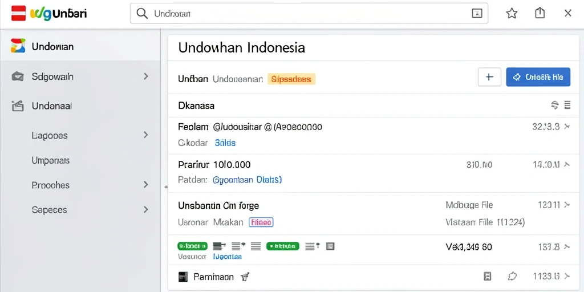Expand the Sapeces sidebar chevron
The height and width of the screenshot is (292, 584).
pyautogui.click(x=146, y=210)
